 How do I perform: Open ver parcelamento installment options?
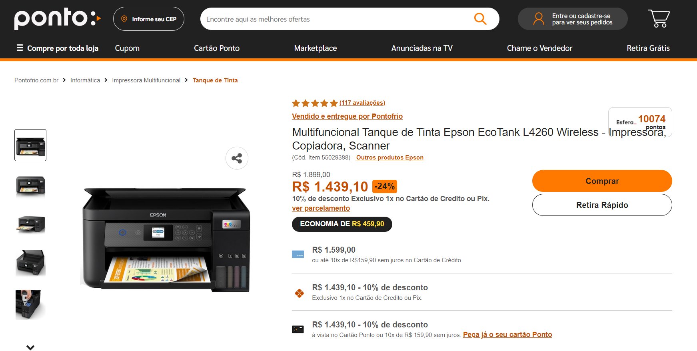(x=321, y=208)
